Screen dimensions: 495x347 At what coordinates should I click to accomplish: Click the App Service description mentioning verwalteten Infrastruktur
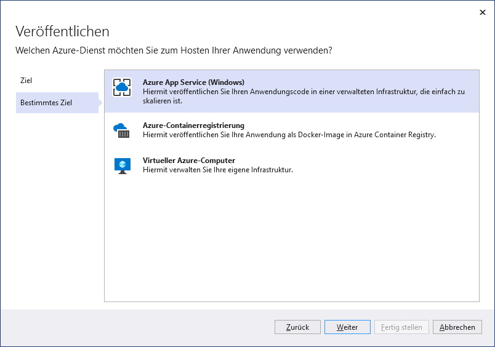click(x=304, y=96)
